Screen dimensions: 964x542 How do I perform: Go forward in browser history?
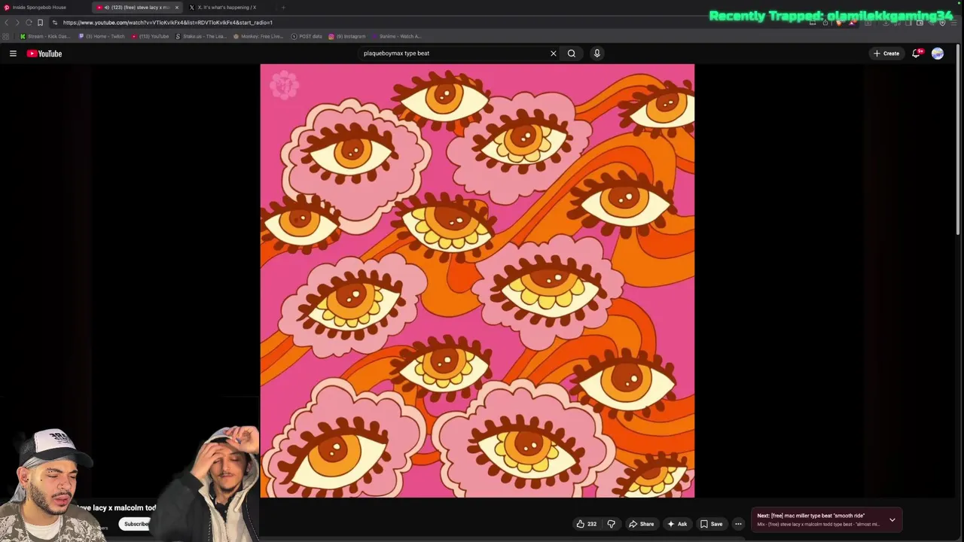pos(17,23)
